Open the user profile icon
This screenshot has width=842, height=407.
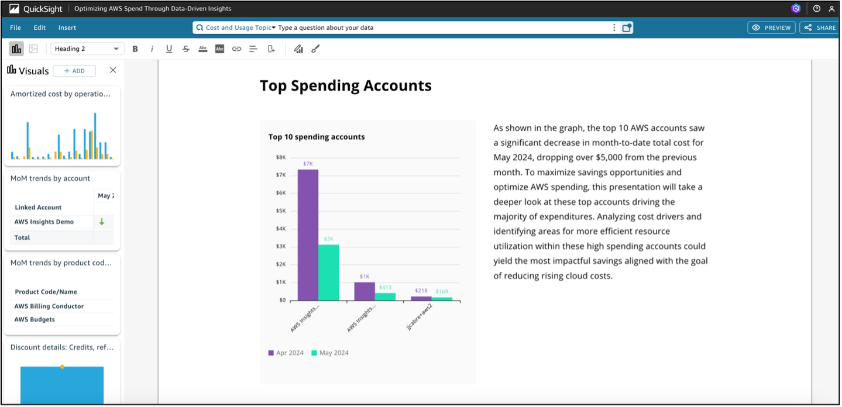point(831,9)
